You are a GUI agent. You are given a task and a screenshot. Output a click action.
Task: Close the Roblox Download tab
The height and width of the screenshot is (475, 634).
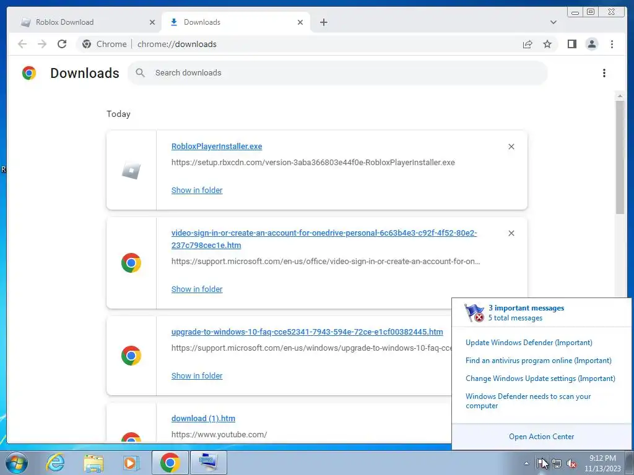152,22
